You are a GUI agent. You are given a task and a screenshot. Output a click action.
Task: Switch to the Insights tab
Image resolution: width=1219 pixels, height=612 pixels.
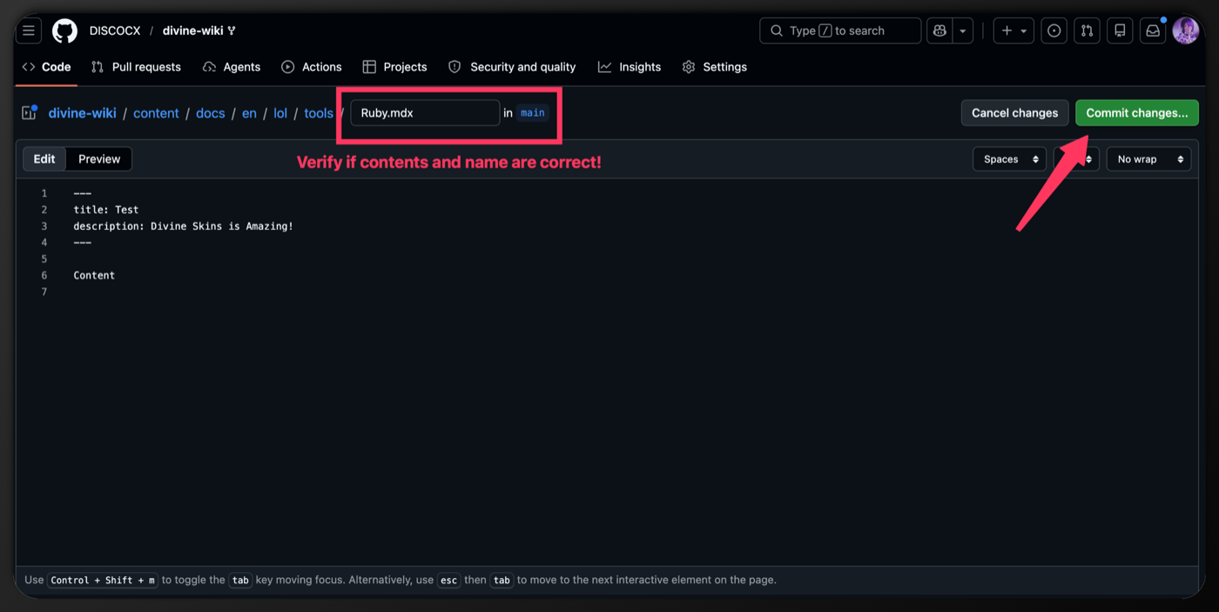(630, 67)
